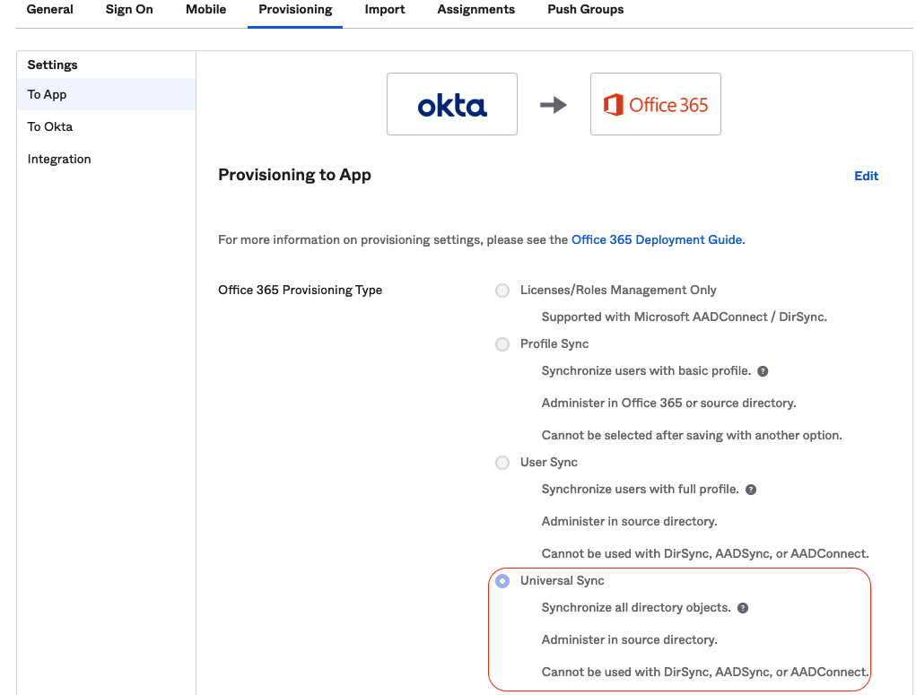Select the Provisioning tab

pos(295,9)
